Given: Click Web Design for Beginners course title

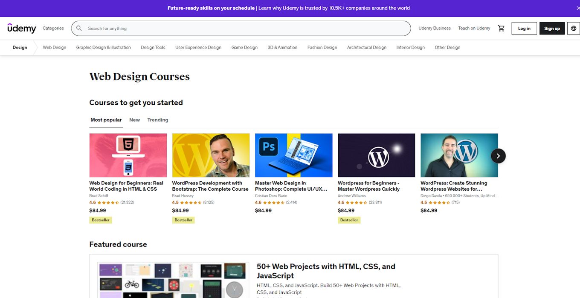Looking at the screenshot, I should click(126, 186).
